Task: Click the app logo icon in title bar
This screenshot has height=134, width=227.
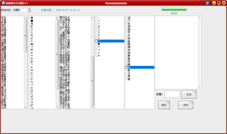Action: pos(3,3)
